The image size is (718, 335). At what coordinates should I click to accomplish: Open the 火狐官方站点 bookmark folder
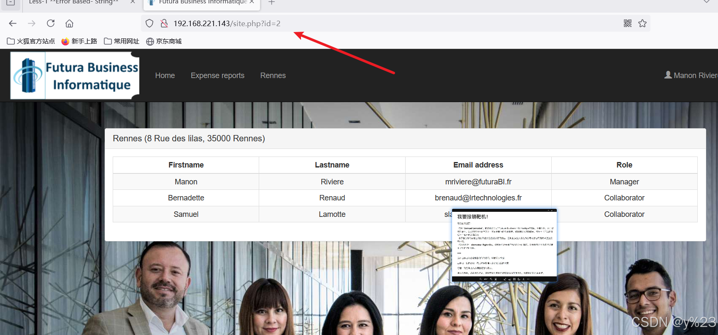pos(31,41)
